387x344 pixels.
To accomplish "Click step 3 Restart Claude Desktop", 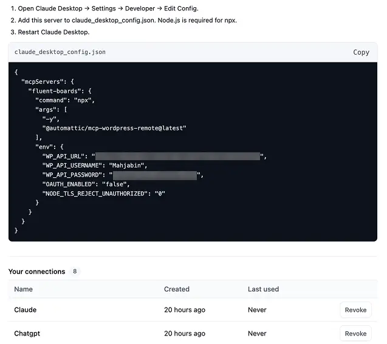I will [x=50, y=32].
